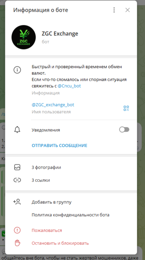Click the Информация о боте title
The width and height of the screenshot is (145, 260).
[41, 10]
